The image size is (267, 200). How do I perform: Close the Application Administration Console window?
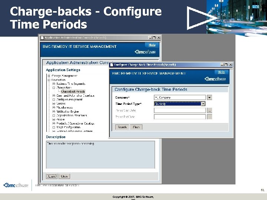pyautogui.click(x=159, y=37)
